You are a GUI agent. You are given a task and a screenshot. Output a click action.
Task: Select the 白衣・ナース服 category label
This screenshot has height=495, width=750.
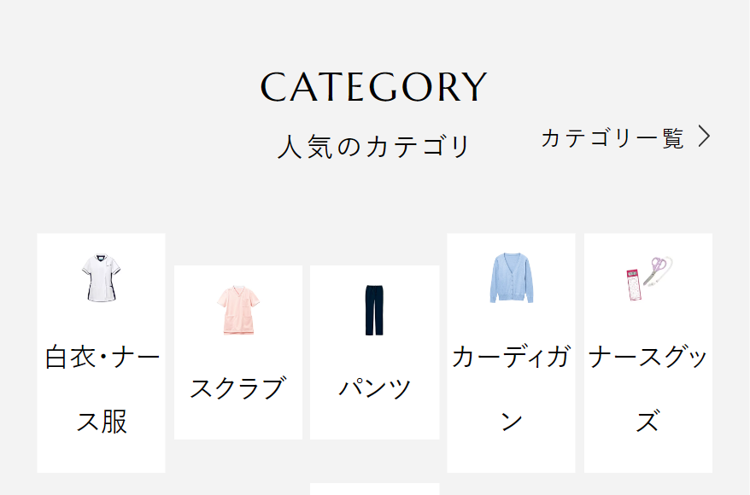coord(102,388)
